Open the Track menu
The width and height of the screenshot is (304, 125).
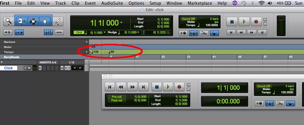coord(61,3)
